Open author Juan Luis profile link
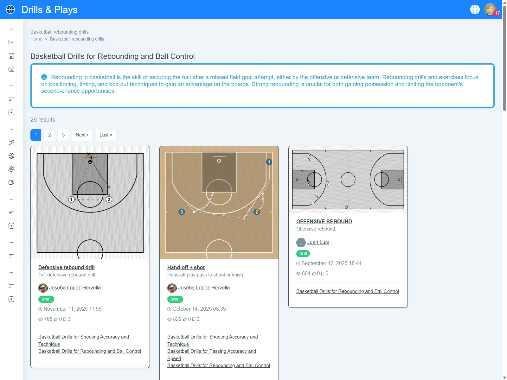Viewport: 507px width, 380px height. (318, 242)
